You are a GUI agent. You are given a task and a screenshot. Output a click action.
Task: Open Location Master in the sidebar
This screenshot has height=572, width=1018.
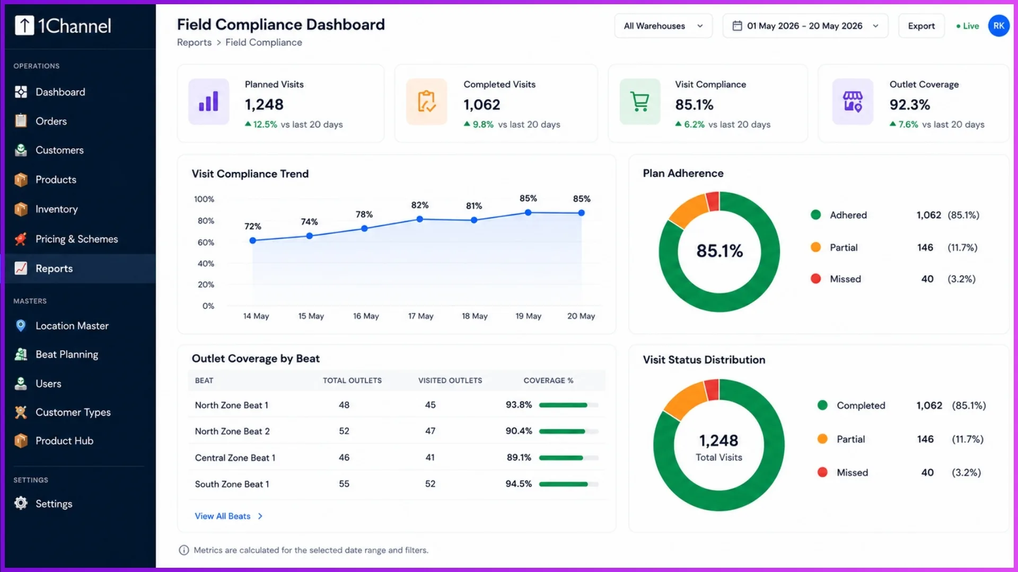80,326
